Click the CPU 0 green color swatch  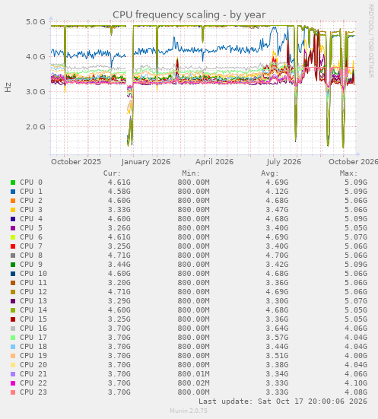point(13,183)
